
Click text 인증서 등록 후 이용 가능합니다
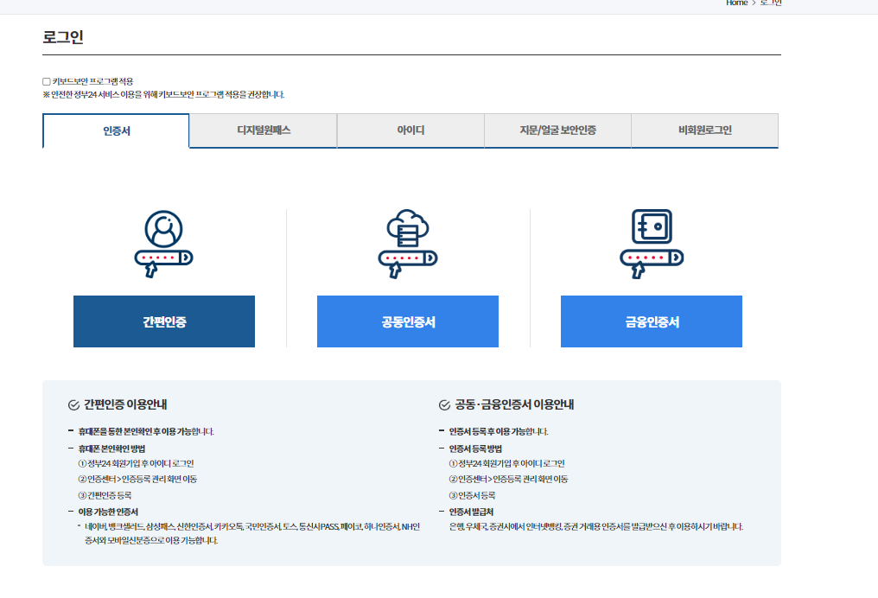pyautogui.click(x=499, y=432)
